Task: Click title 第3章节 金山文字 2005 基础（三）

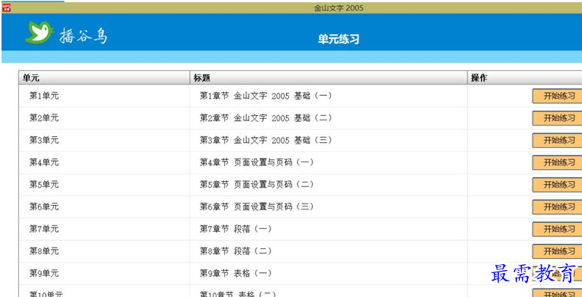Action: pyautogui.click(x=266, y=141)
